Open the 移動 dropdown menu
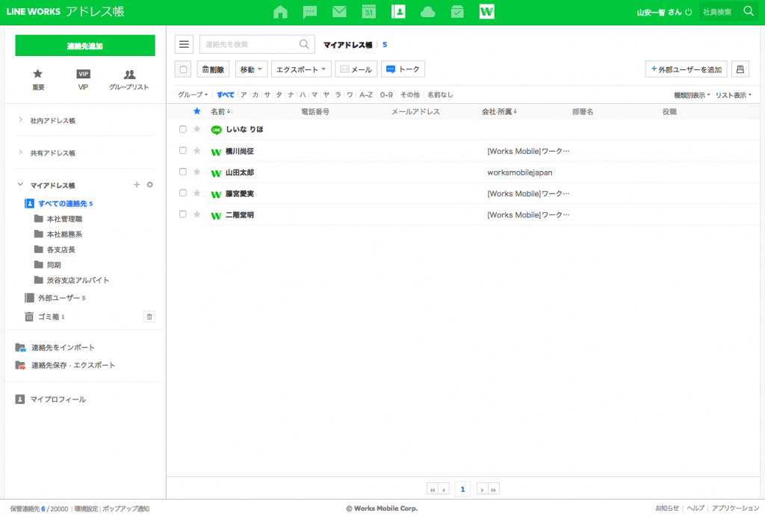Viewport: 765px width, 516px height. [x=251, y=69]
